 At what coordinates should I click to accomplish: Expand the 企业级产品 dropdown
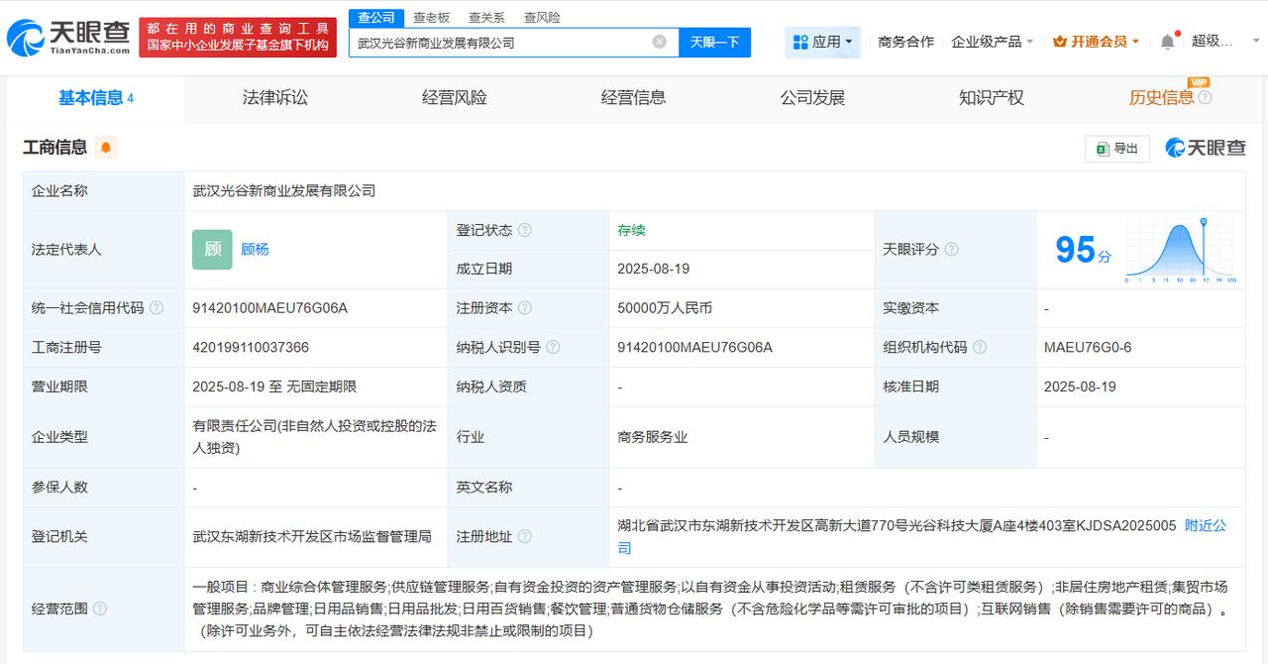[x=993, y=42]
